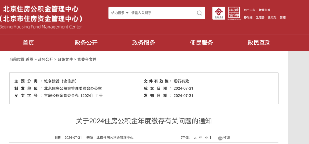Click the Beijing Housing Fund Management Center subtitle
Screen dimensions: 309x144
click(40, 27)
